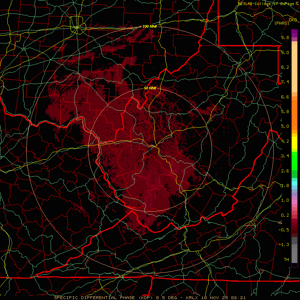
Task: Click the 100 NMI range ring label
Action: 150,26
